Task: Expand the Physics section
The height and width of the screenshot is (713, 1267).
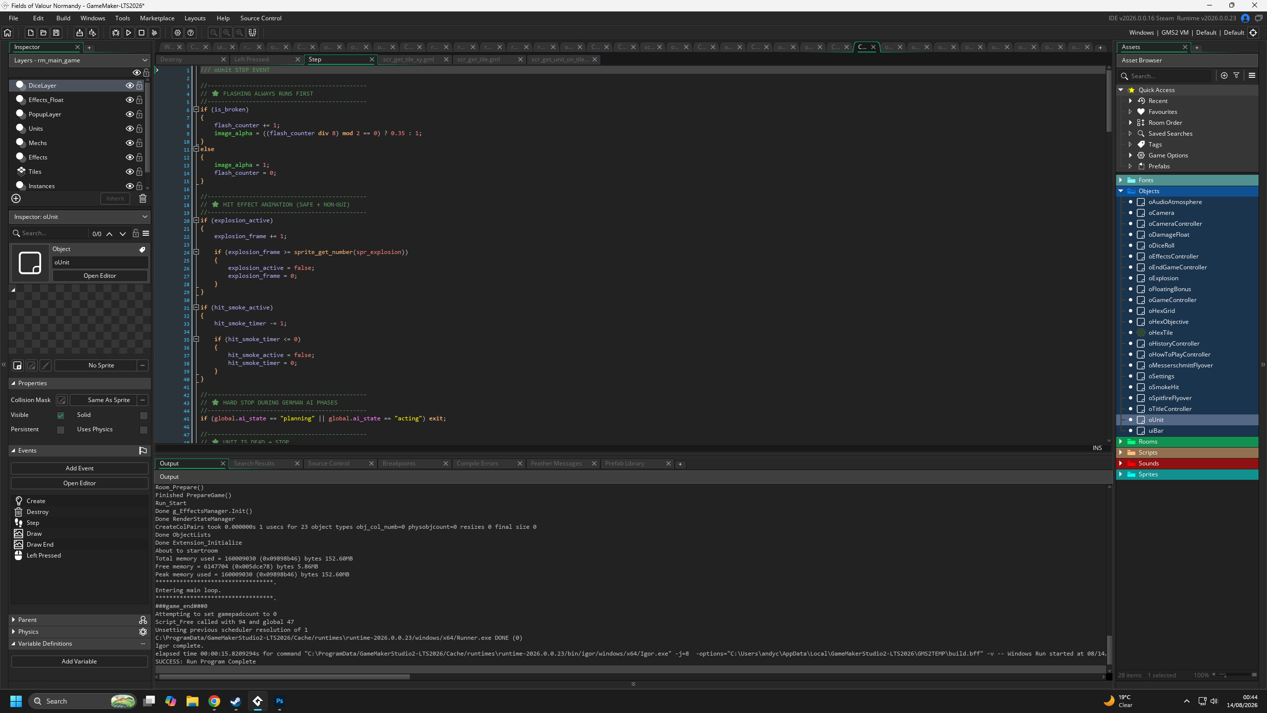Action: click(13, 632)
